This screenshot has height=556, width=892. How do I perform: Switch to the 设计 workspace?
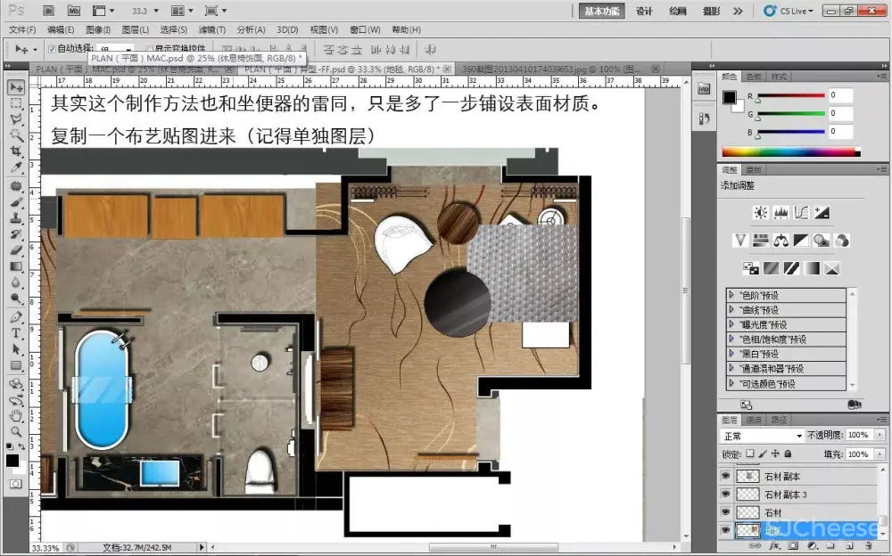tap(644, 11)
